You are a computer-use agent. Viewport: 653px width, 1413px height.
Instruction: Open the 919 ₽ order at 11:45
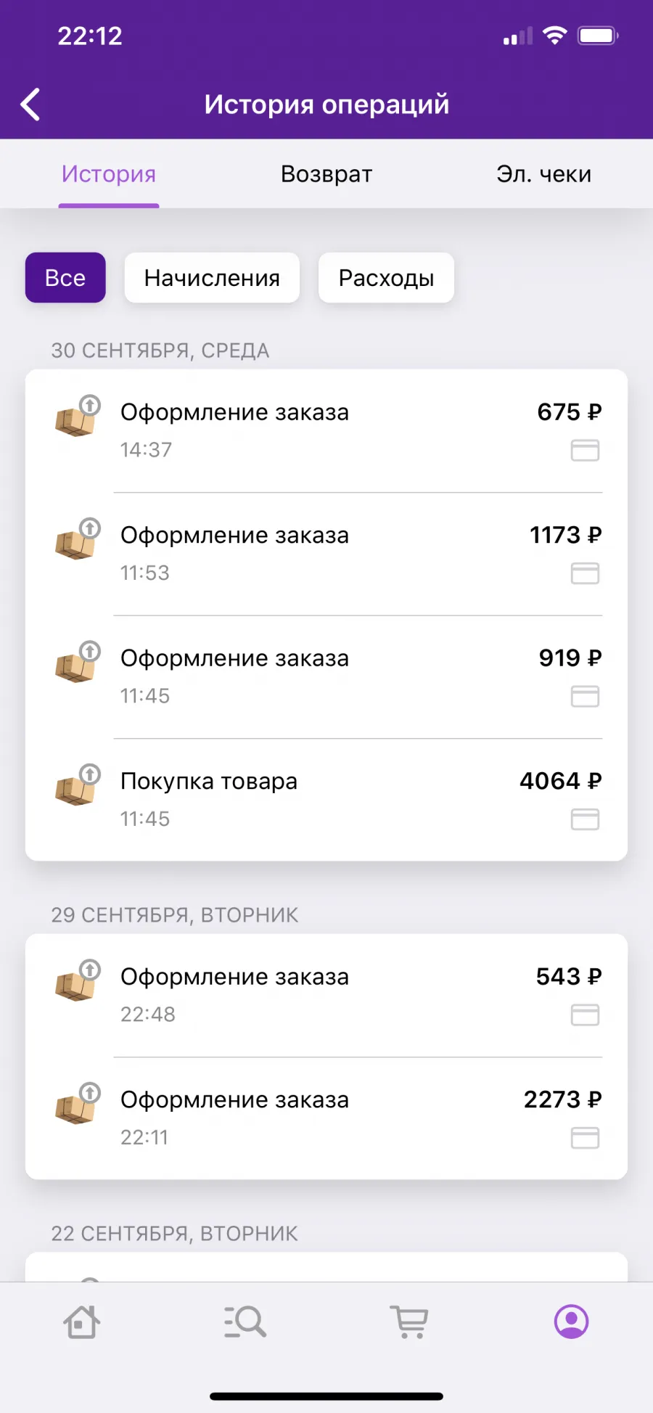326,677
